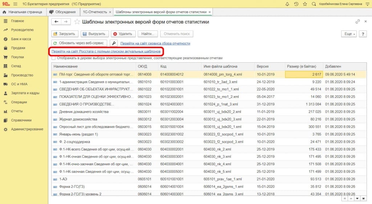
Task: Enable the electronic representations display checkbox
Action: coord(54,58)
